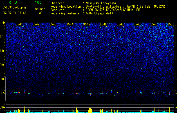Click the 0550 time marker
The height and width of the screenshot is (113, 177).
[171, 24]
